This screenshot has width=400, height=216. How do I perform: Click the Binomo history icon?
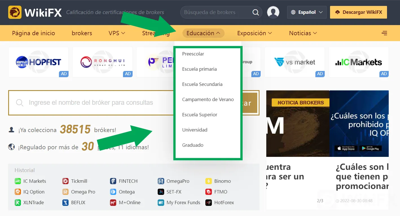pos(208,181)
